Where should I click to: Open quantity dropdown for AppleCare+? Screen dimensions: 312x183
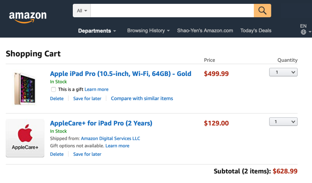283,122
